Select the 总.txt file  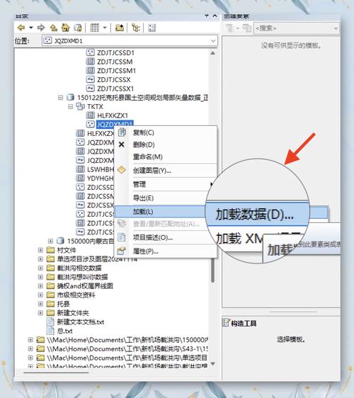(60, 331)
